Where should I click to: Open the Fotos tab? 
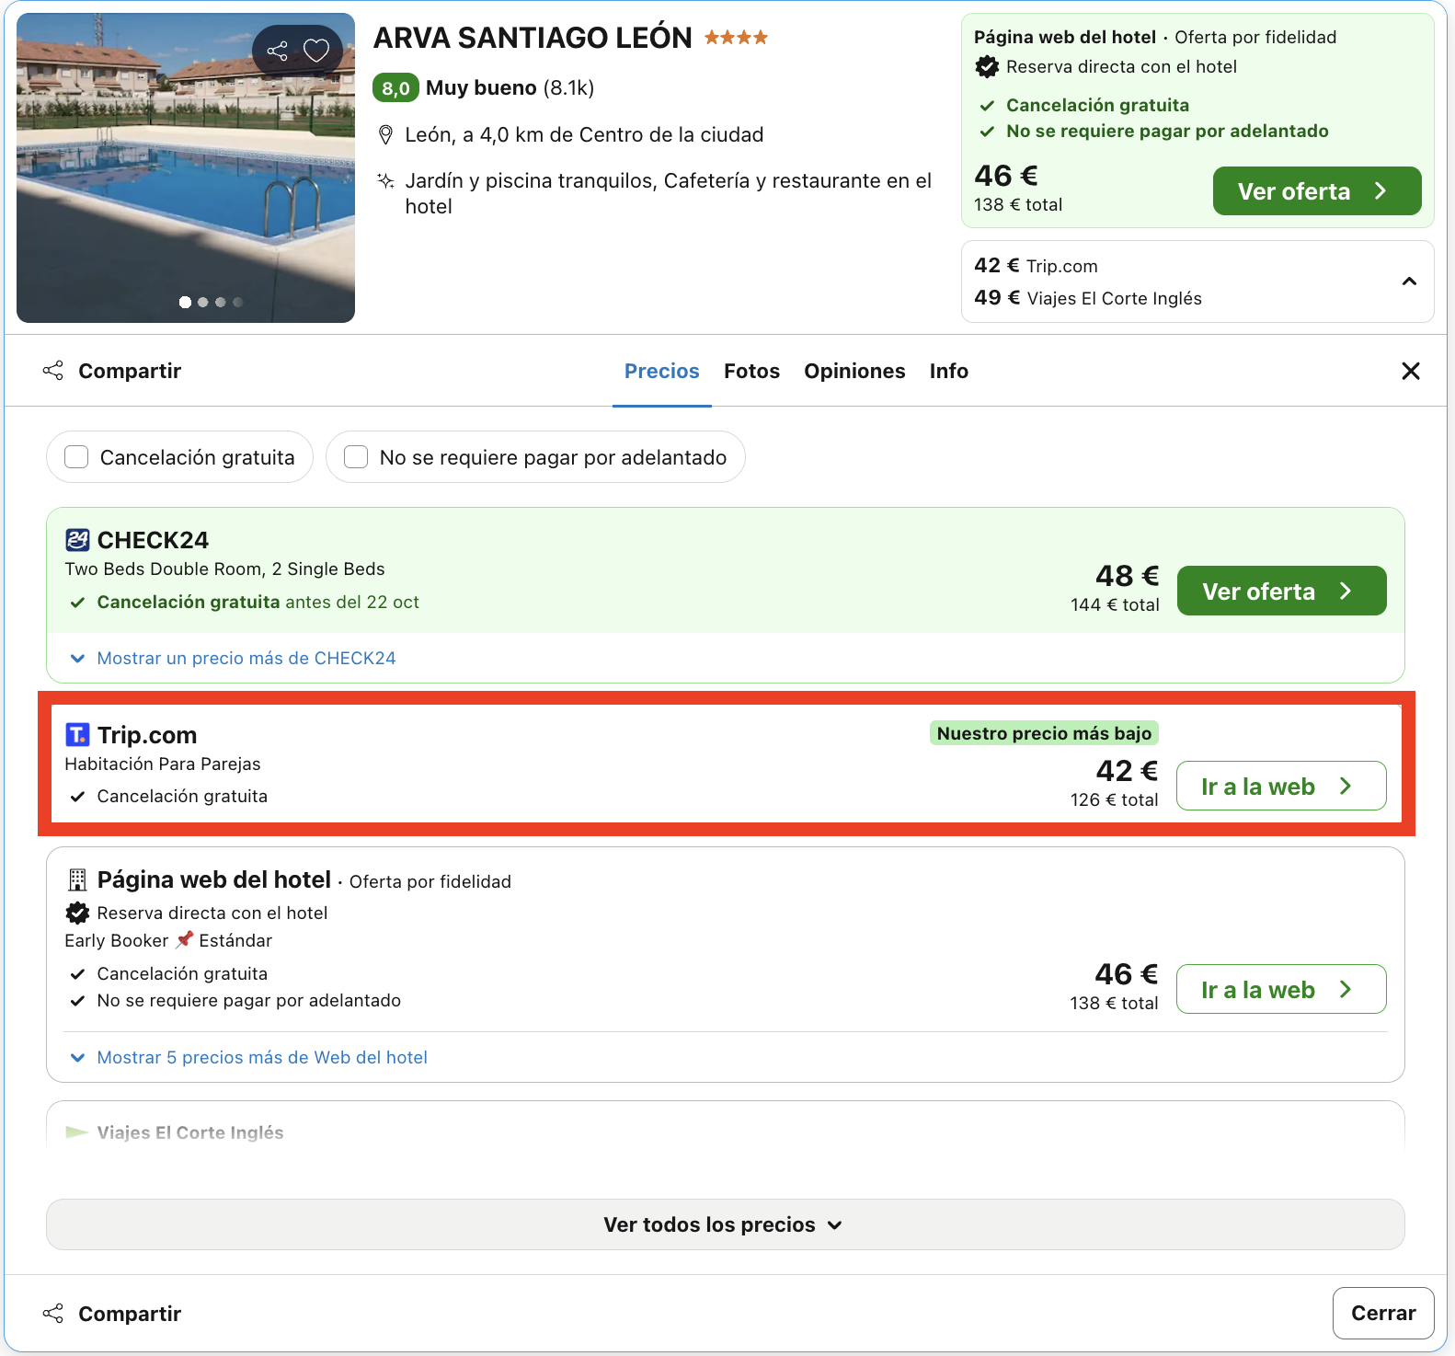coord(751,371)
